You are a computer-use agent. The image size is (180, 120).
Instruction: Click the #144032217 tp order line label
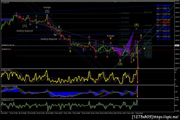tap(6, 49)
